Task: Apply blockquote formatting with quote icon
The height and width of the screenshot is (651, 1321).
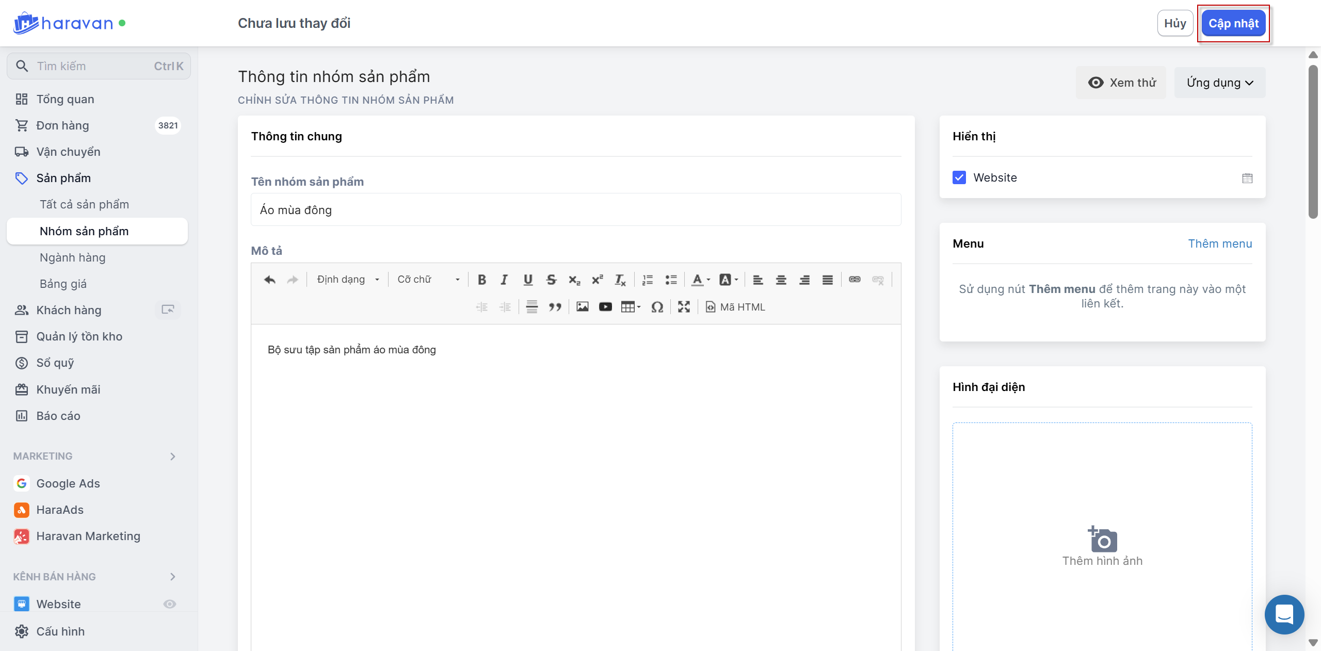Action: (x=555, y=307)
